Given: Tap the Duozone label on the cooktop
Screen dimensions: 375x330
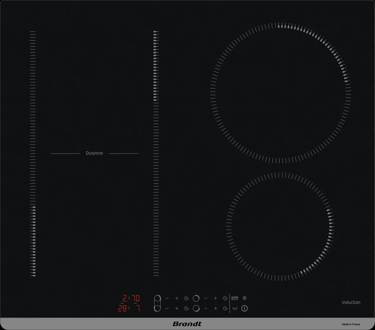Looking at the screenshot, I should click(94, 153).
